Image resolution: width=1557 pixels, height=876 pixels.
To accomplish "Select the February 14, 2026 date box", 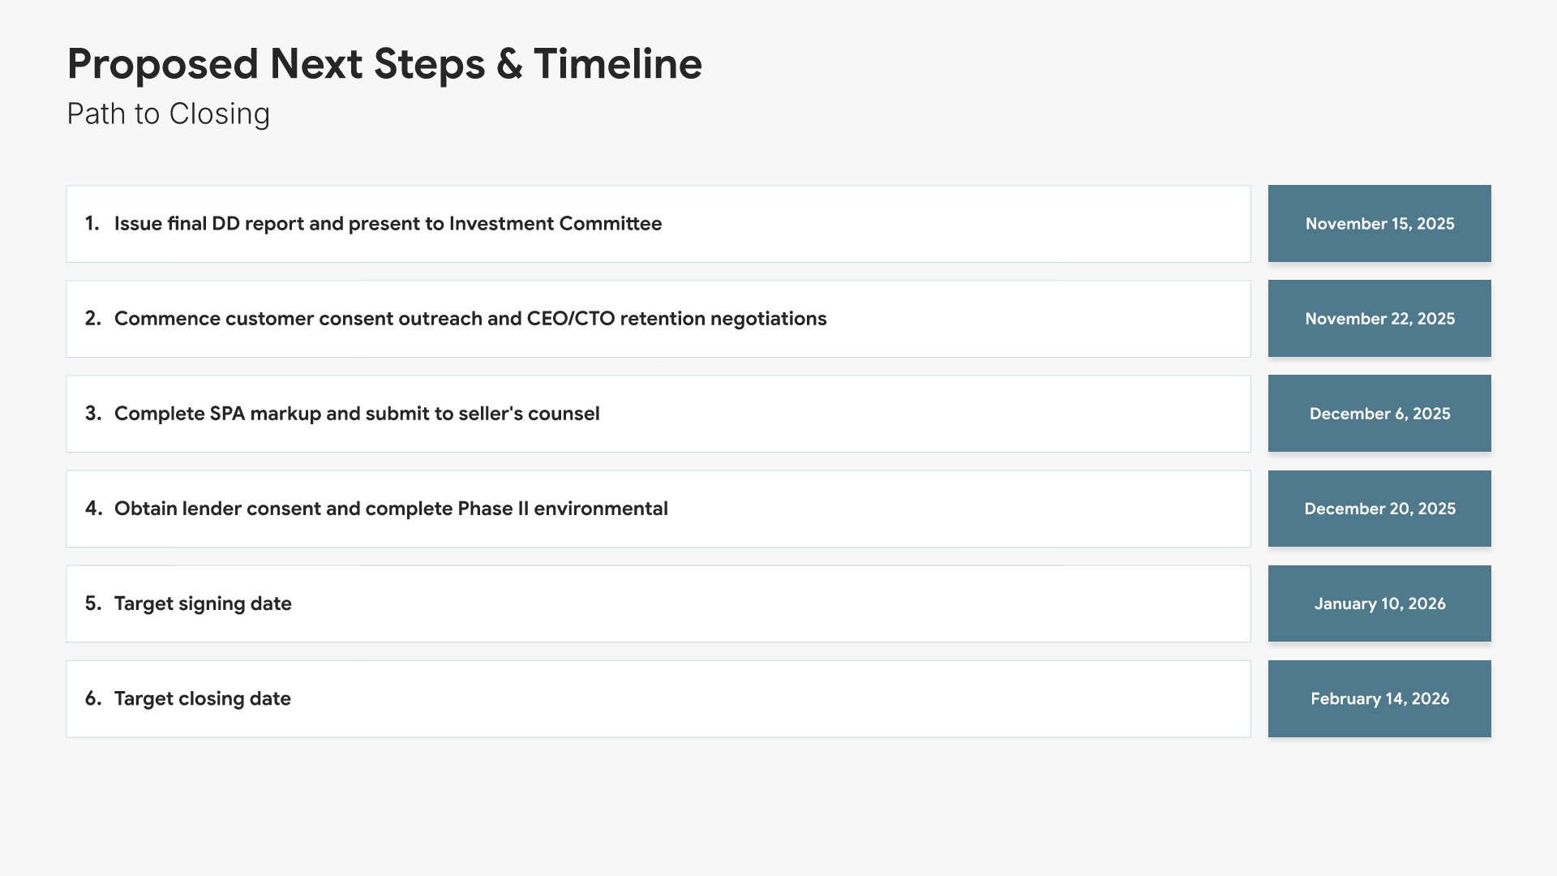I will 1379,698.
